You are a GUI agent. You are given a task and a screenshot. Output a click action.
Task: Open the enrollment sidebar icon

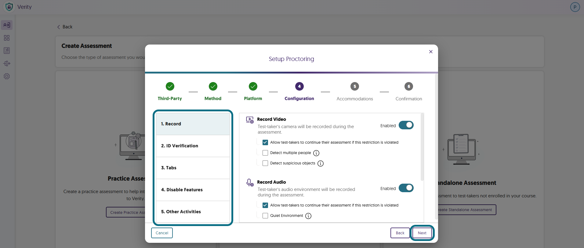[7, 25]
